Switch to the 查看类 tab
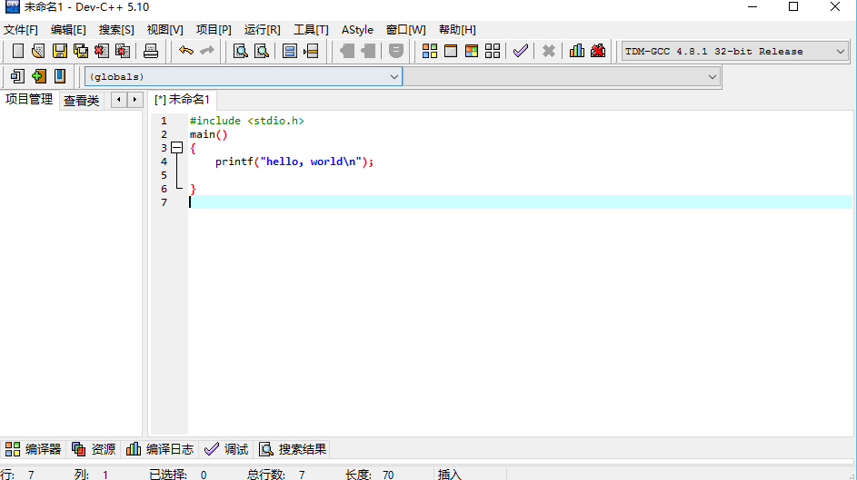 point(81,101)
